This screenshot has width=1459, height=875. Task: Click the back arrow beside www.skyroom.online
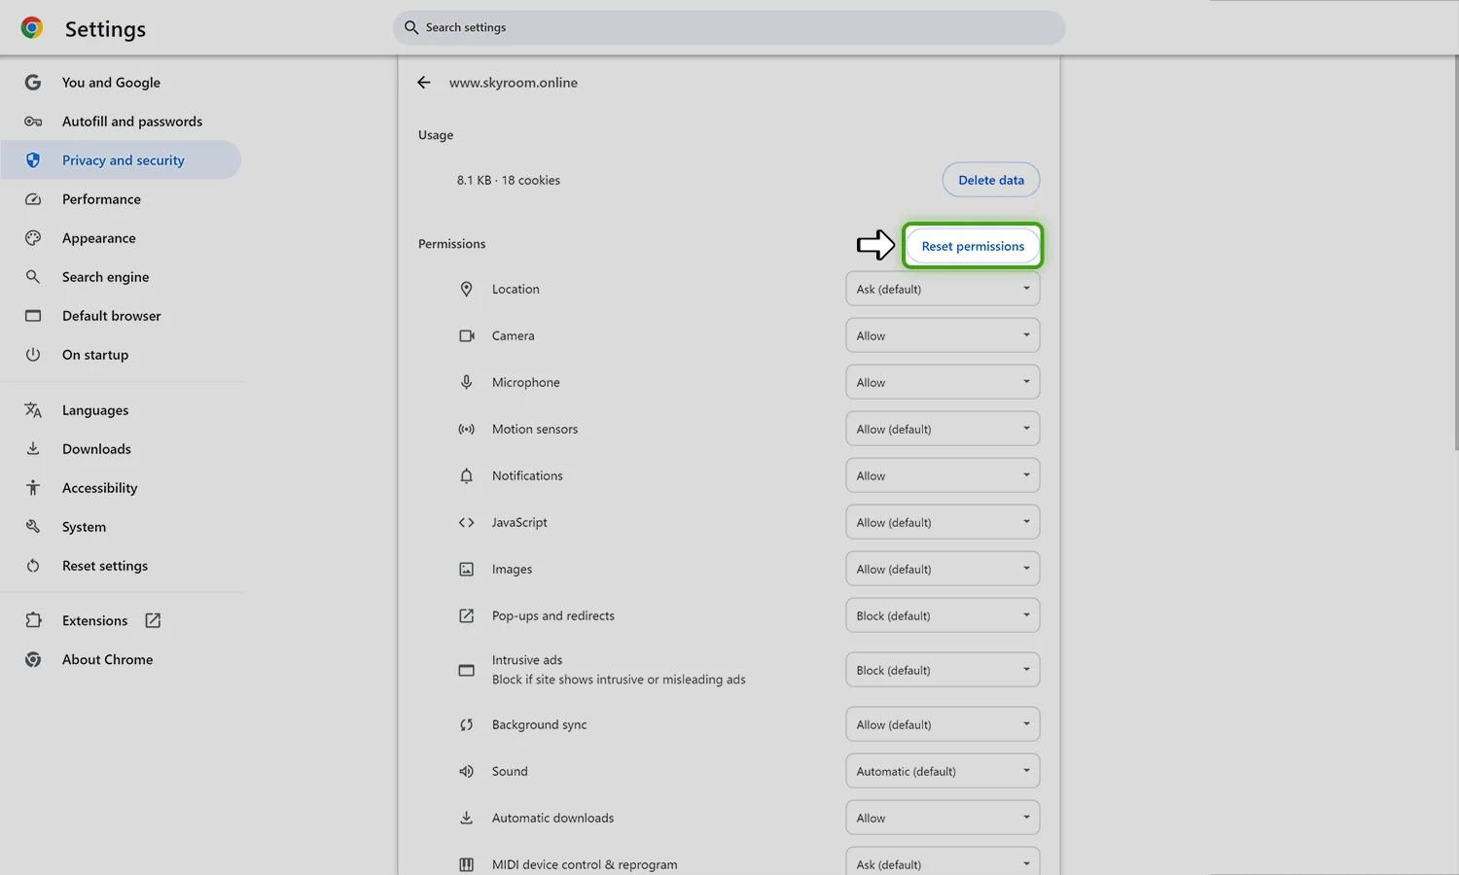[424, 83]
